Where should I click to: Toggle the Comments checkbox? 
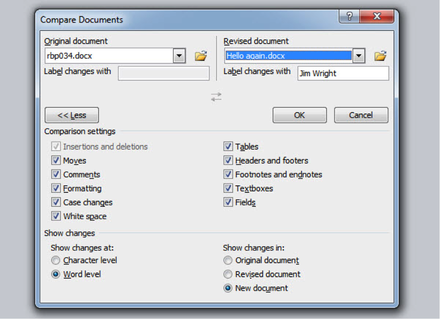tap(56, 175)
